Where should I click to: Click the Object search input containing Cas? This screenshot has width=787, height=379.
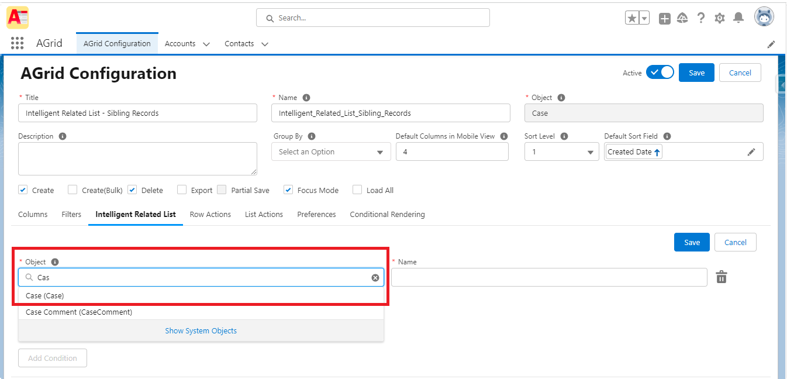click(201, 277)
